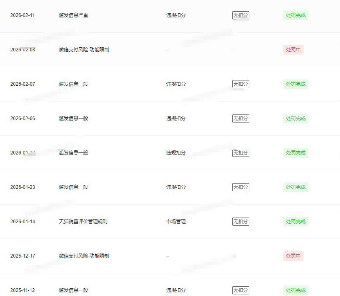Open 滥发信息一般 entry dated 2026-02-06
340x296 pixels.
73,118
